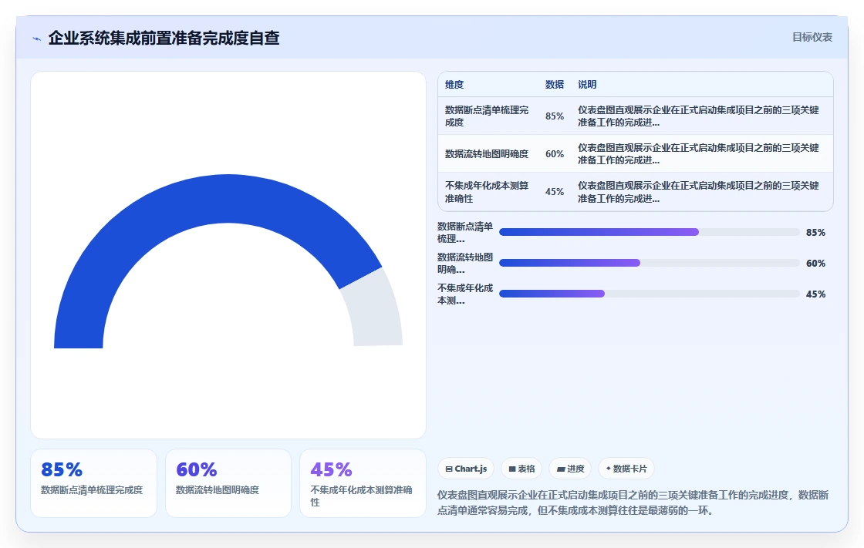
Task: Click description text in the 85% table row
Action: click(x=698, y=116)
